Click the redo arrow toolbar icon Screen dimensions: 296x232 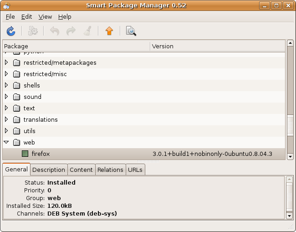click(71, 31)
